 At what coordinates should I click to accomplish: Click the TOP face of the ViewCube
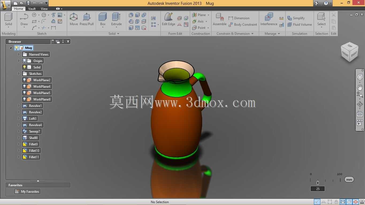tap(350, 46)
